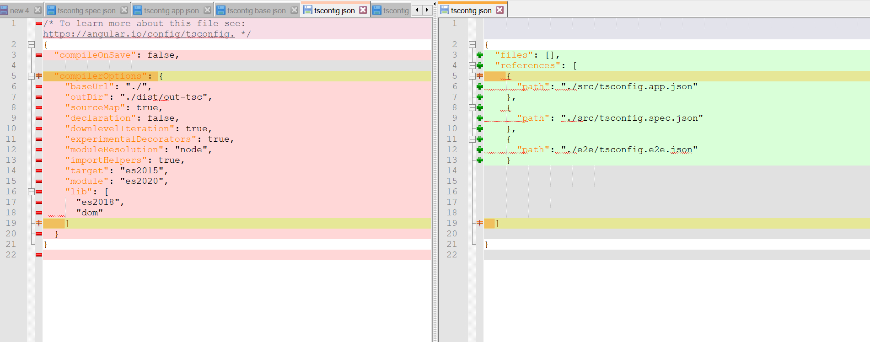Close the tsconfig.app.json tab
The height and width of the screenshot is (342, 870).
pos(208,10)
